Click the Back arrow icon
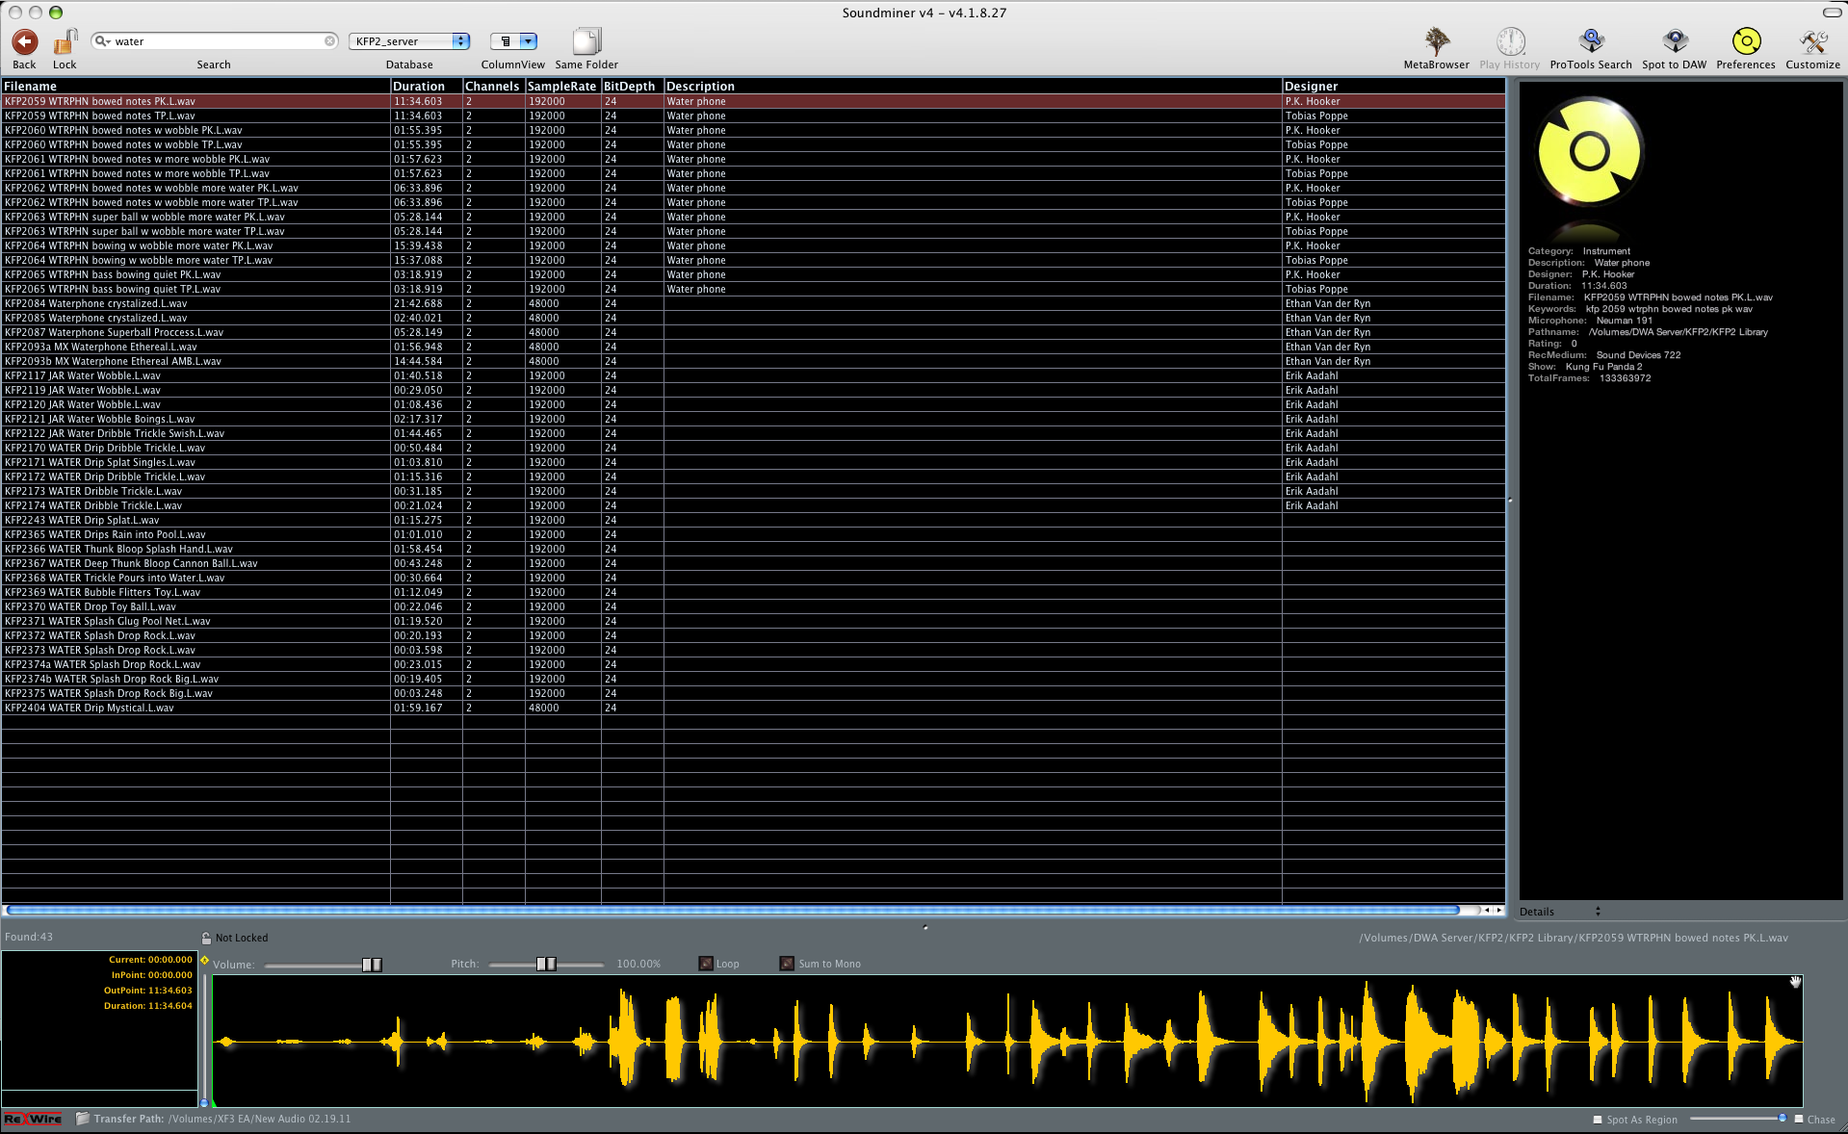Viewport: 1848px width, 1134px height. click(24, 41)
